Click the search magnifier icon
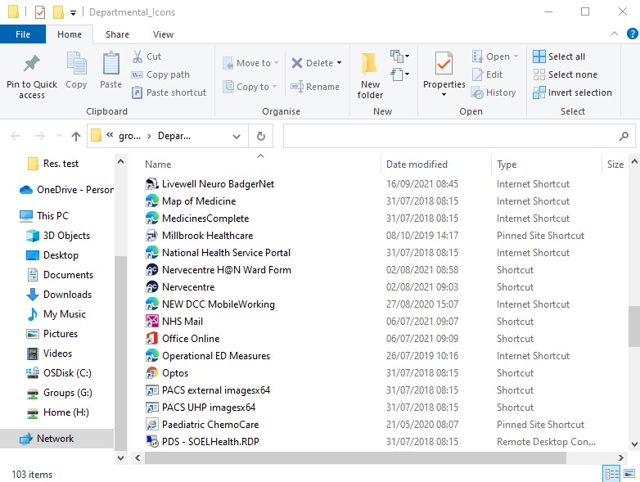Viewport: 640px width, 482px height. pos(624,136)
